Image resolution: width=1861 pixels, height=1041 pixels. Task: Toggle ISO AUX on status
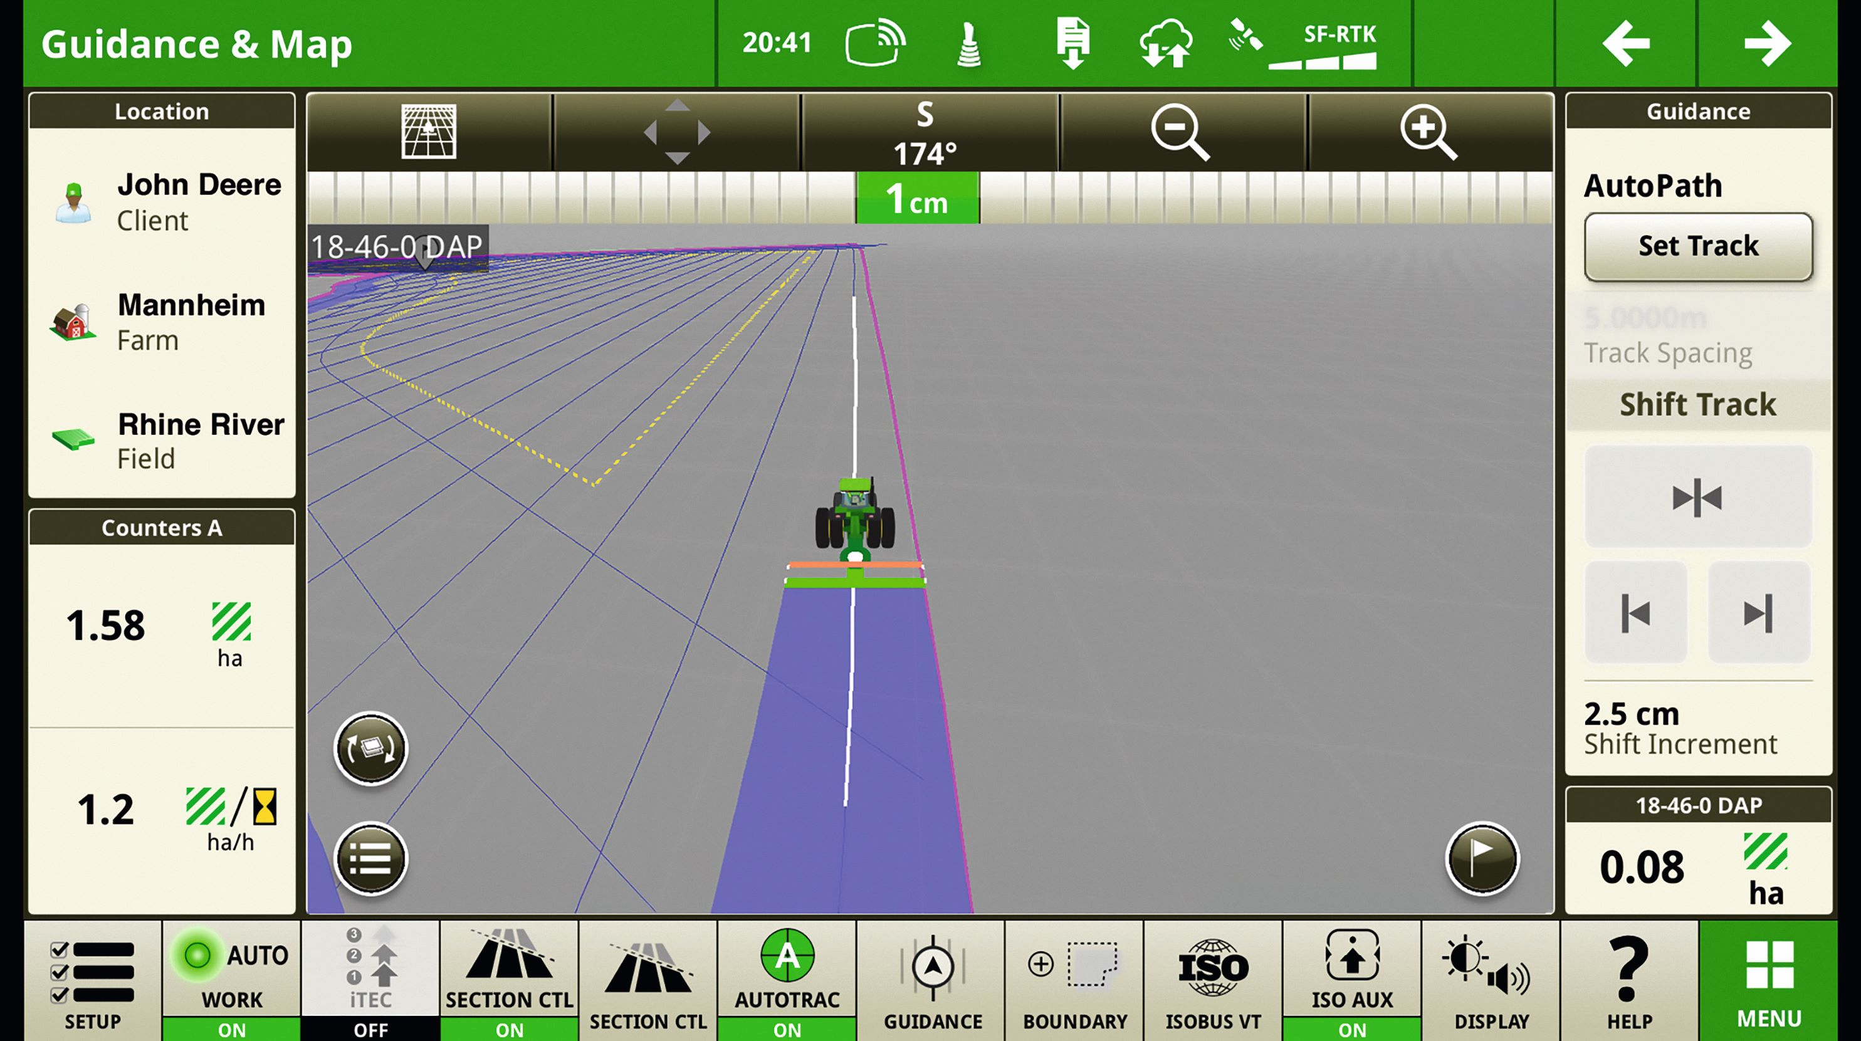point(1351,979)
